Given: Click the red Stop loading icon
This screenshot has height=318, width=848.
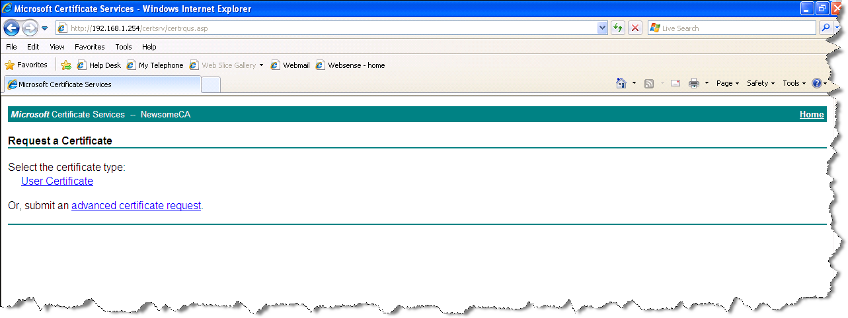Looking at the screenshot, I should click(x=635, y=28).
